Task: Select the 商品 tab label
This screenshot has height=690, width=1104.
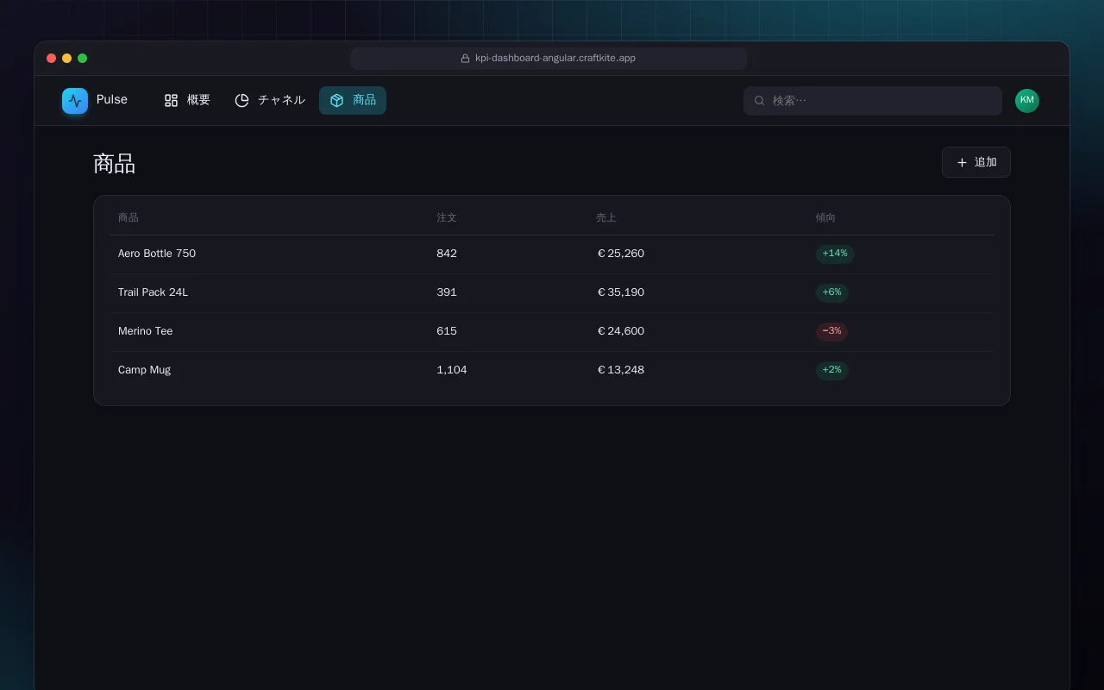Action: pyautogui.click(x=364, y=100)
